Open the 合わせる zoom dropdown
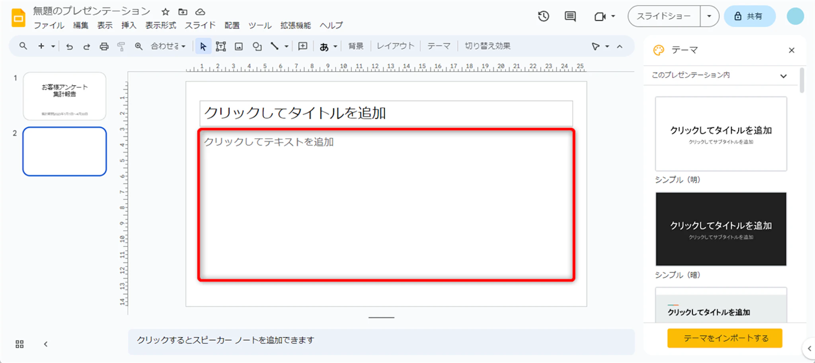This screenshot has height=363, width=815. point(168,46)
